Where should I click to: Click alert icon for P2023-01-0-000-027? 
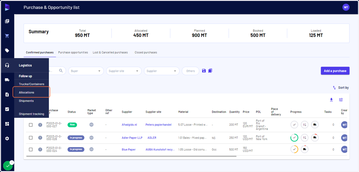point(40,125)
